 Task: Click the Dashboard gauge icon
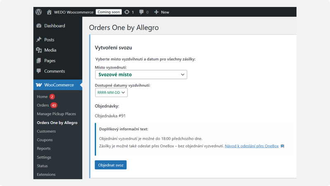(39, 26)
